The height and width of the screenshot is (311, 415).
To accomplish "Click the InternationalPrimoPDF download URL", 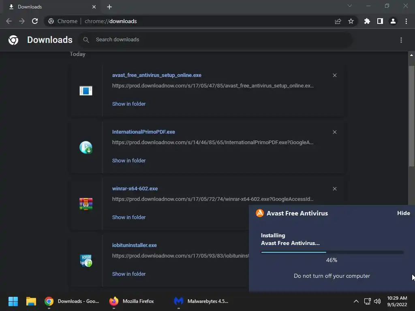I will [212, 142].
